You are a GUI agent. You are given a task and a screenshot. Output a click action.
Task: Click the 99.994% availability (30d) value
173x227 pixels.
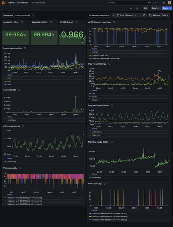tap(44, 34)
